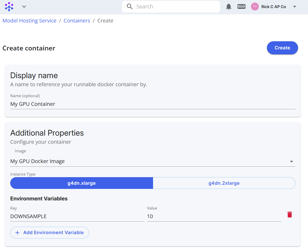The height and width of the screenshot is (249, 308).
Task: Click Add Environment Variable button
Action: [x=49, y=233]
